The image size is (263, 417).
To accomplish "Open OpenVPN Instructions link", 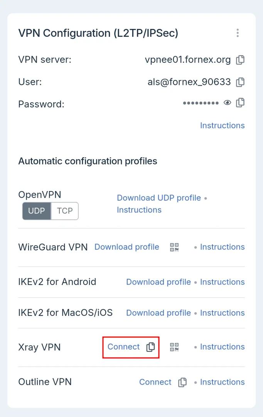I will [x=139, y=210].
